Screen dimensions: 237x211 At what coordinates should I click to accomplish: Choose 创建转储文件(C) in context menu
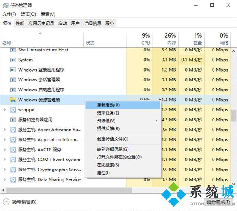(123, 139)
